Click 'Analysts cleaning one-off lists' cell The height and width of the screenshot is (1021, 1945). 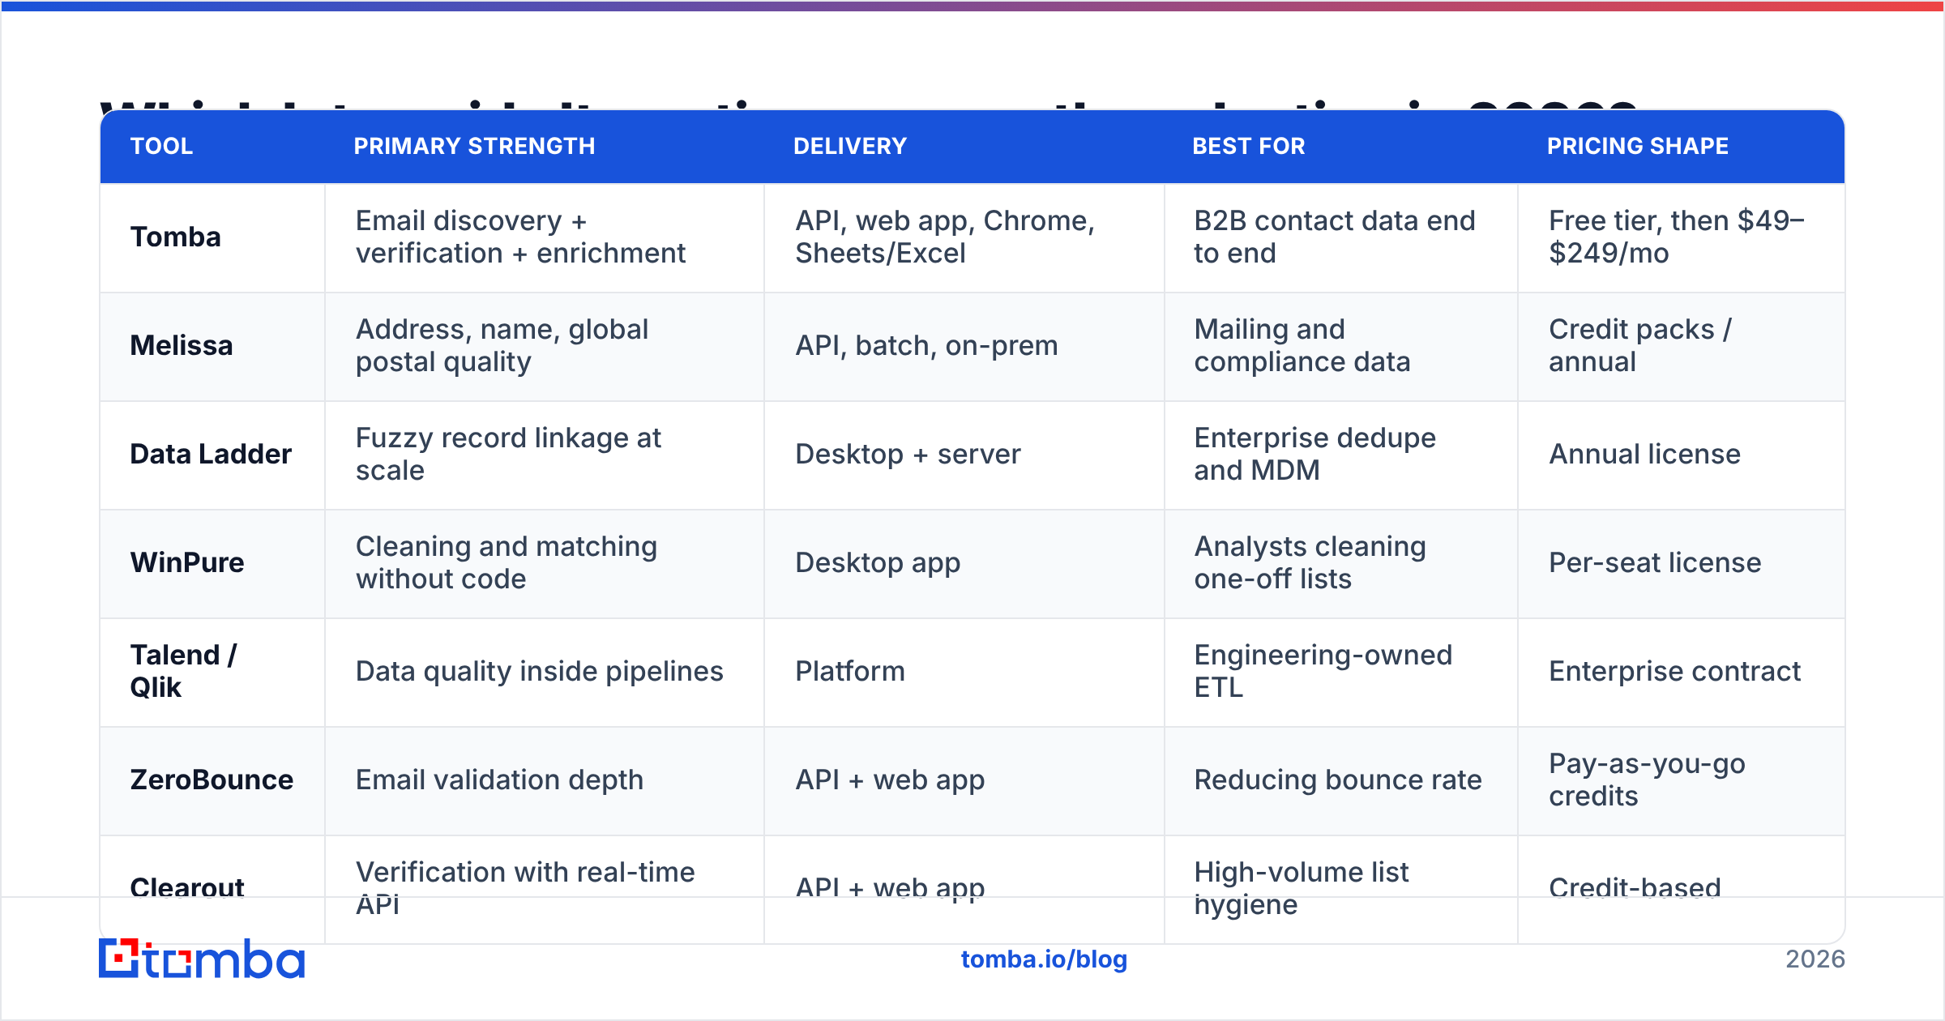click(1341, 563)
